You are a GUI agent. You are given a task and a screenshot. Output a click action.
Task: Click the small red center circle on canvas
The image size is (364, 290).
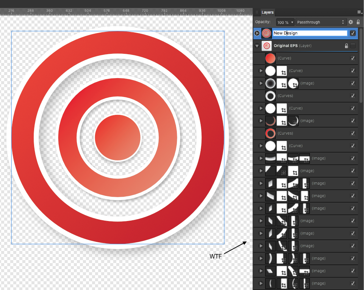(x=118, y=137)
